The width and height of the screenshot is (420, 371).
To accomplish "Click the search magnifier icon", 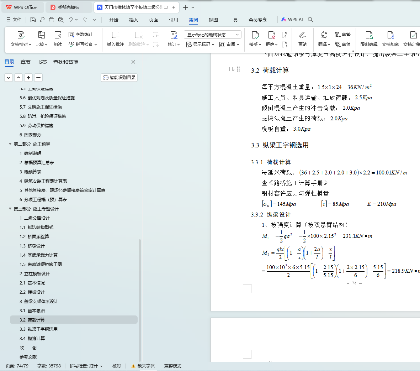I will click(310, 20).
